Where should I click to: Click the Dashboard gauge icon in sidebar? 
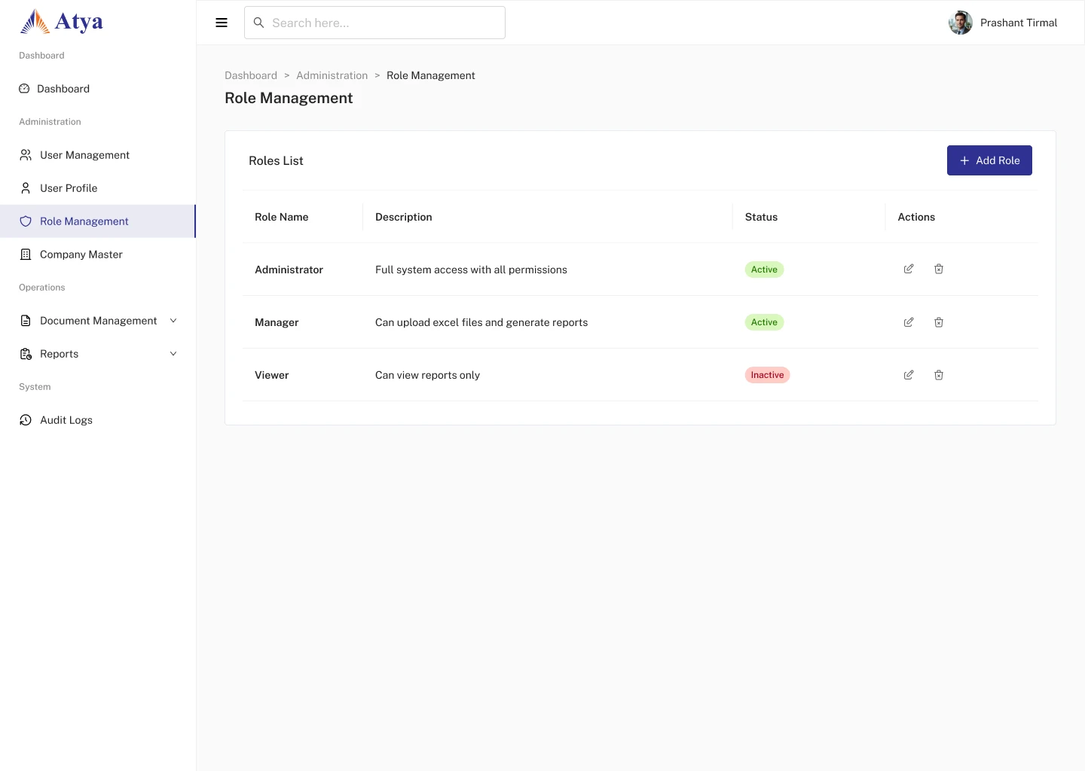pos(24,89)
